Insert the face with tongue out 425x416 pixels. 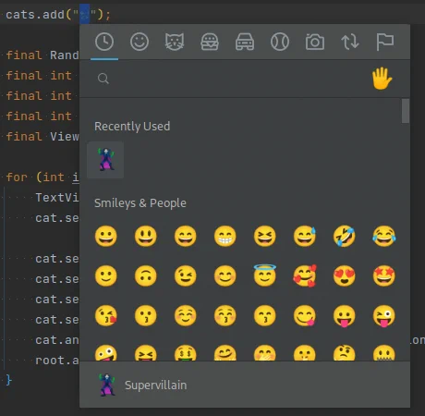345,316
